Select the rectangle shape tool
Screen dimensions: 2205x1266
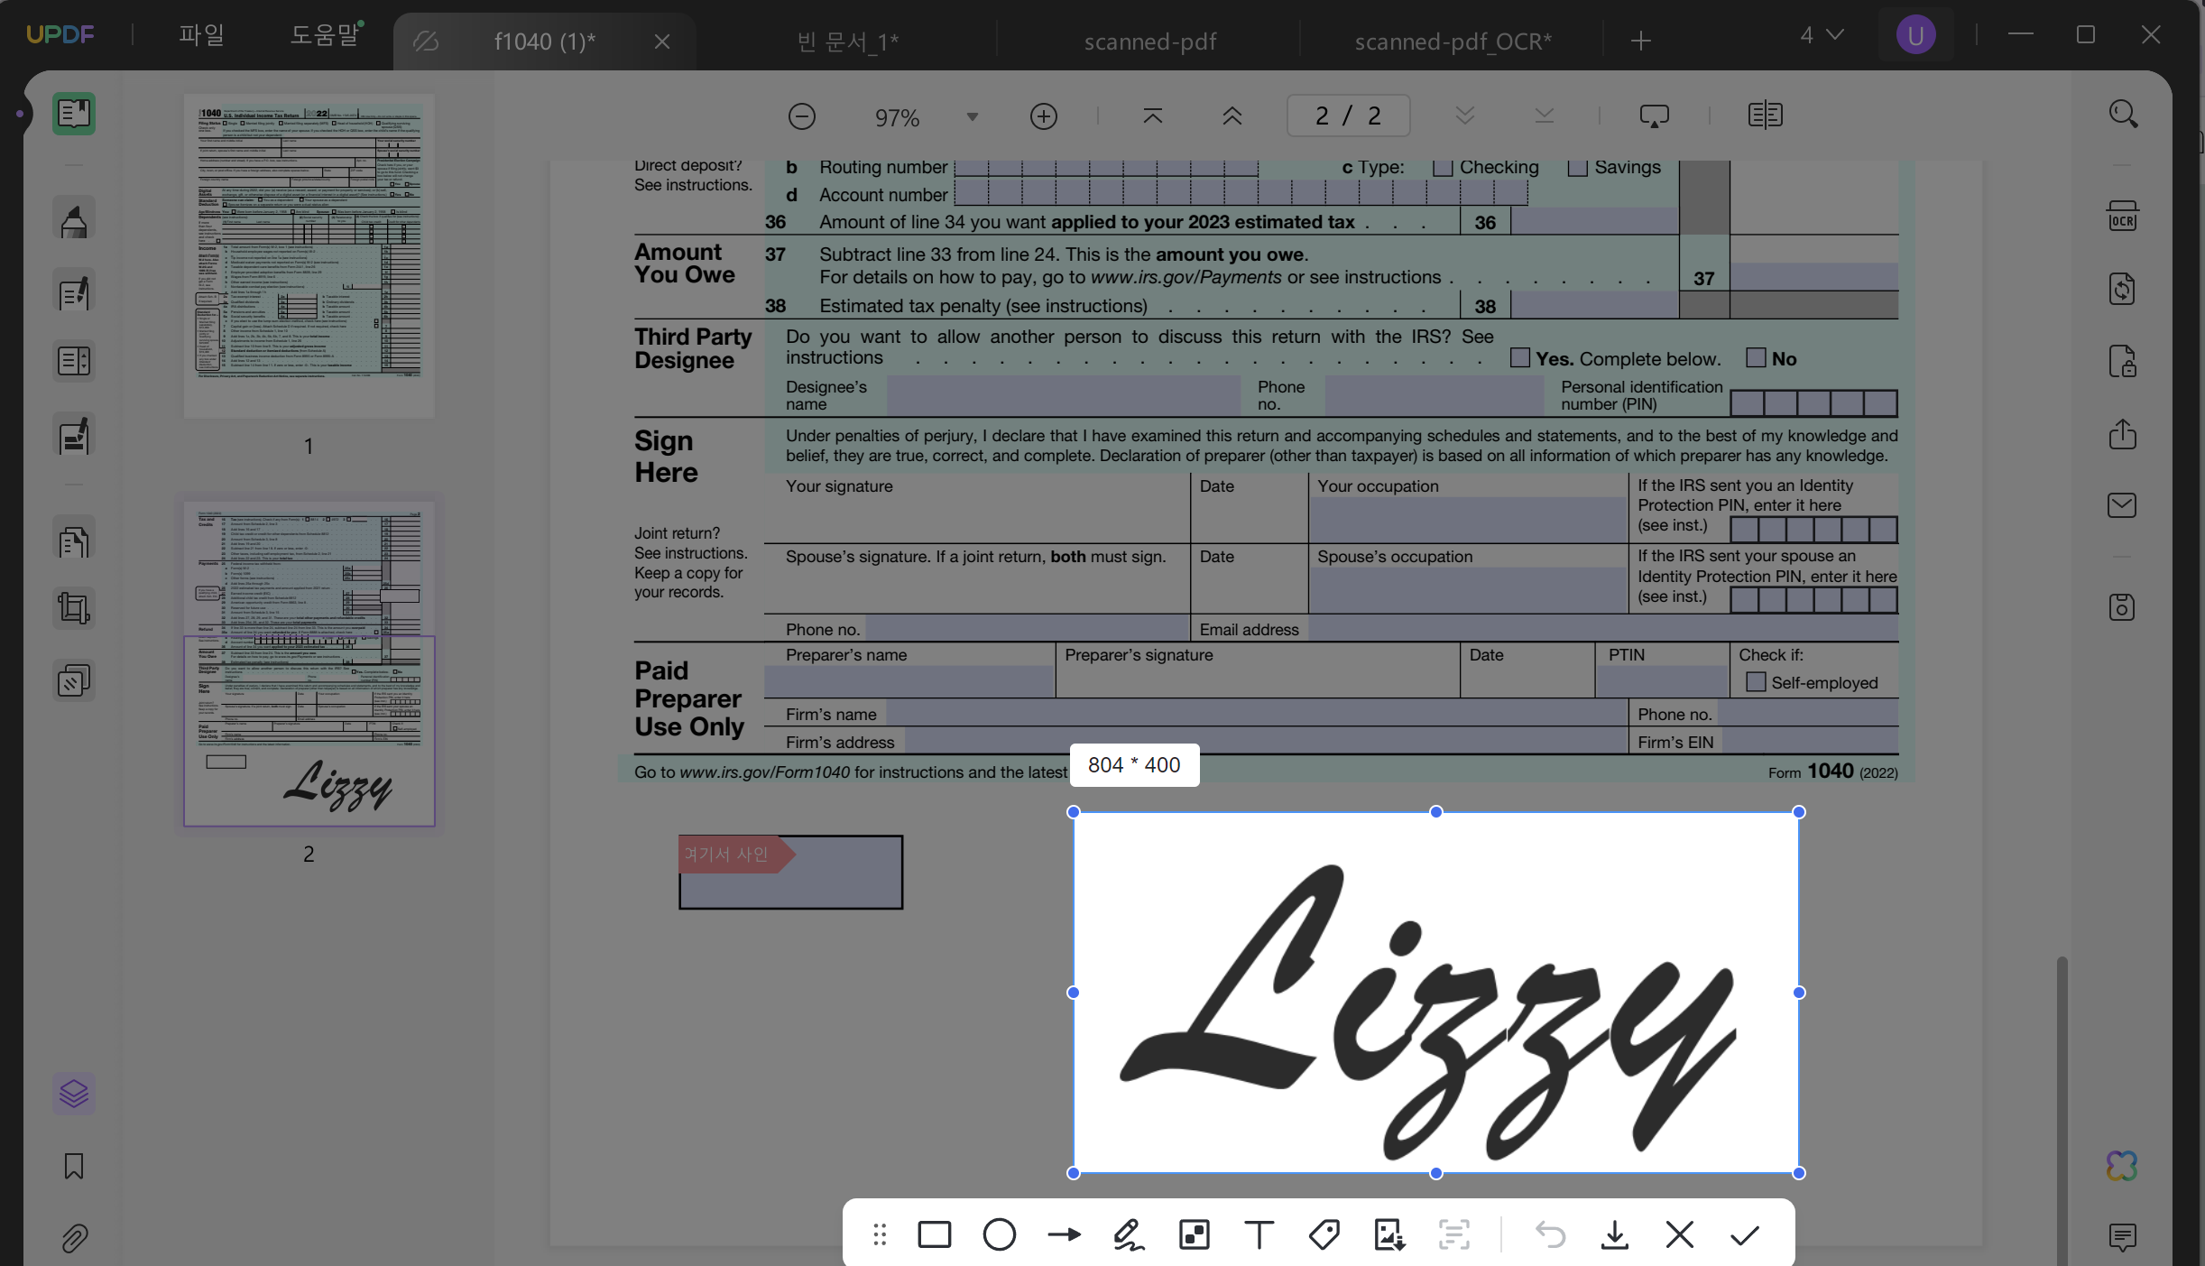click(934, 1234)
